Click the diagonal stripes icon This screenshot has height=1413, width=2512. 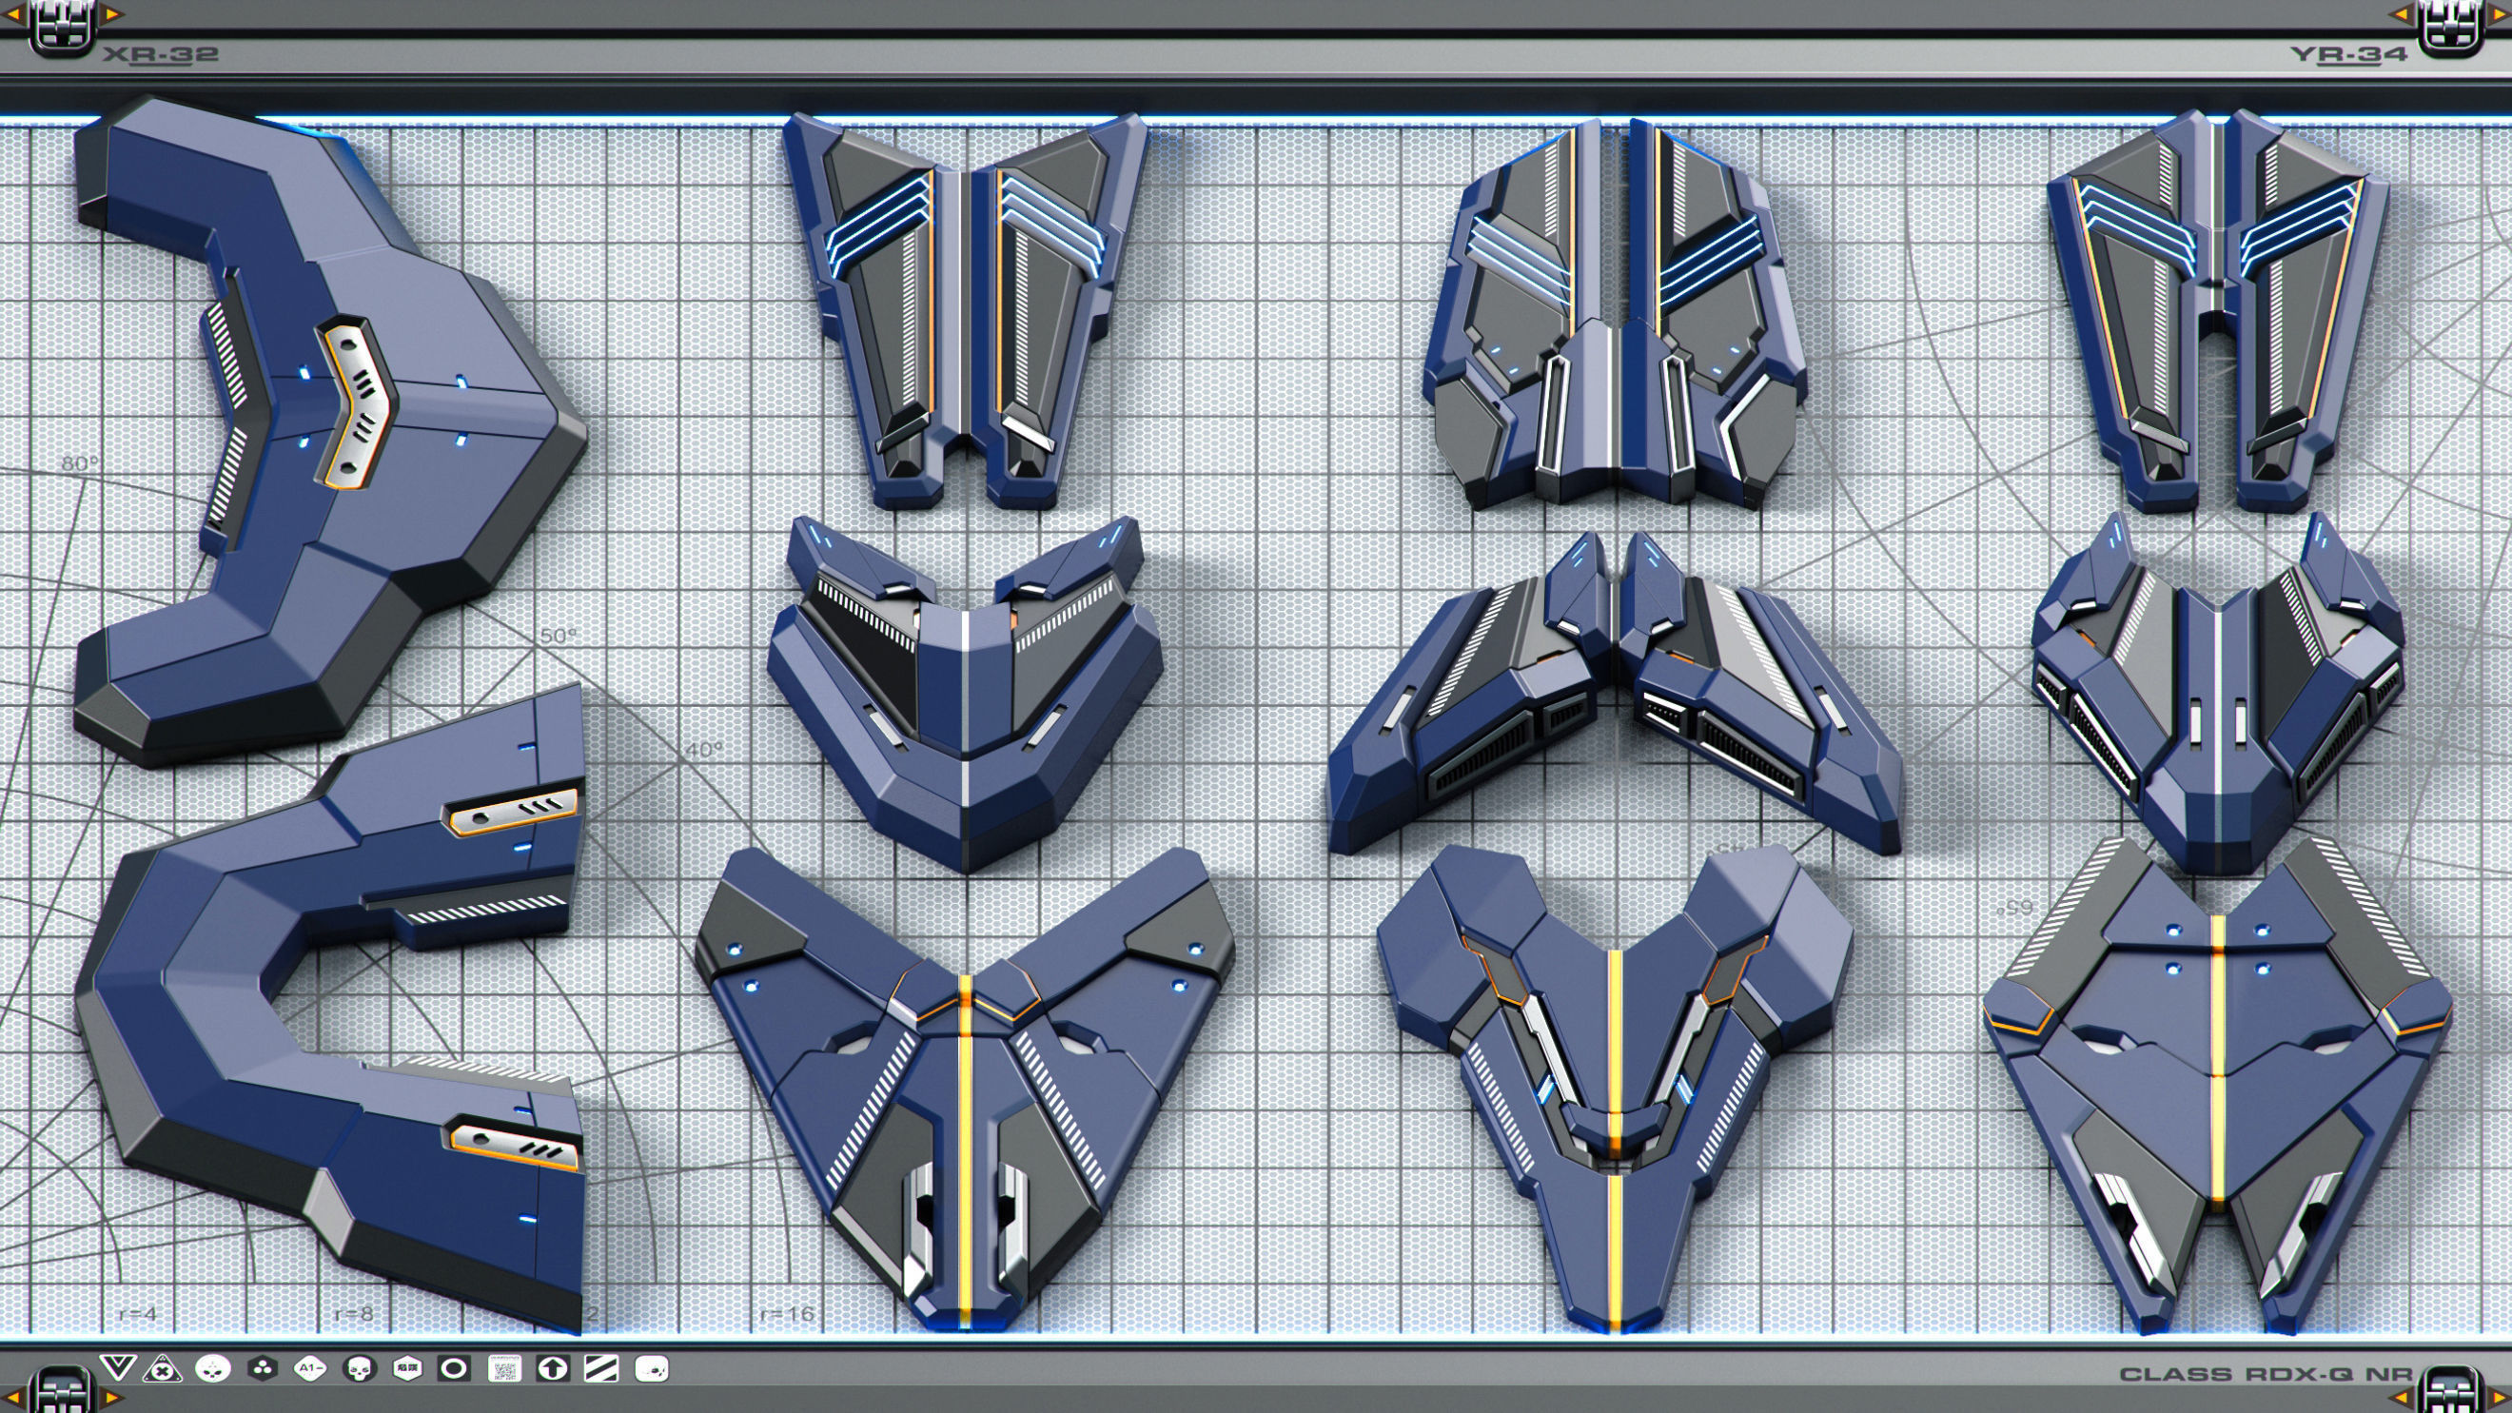click(x=600, y=1369)
